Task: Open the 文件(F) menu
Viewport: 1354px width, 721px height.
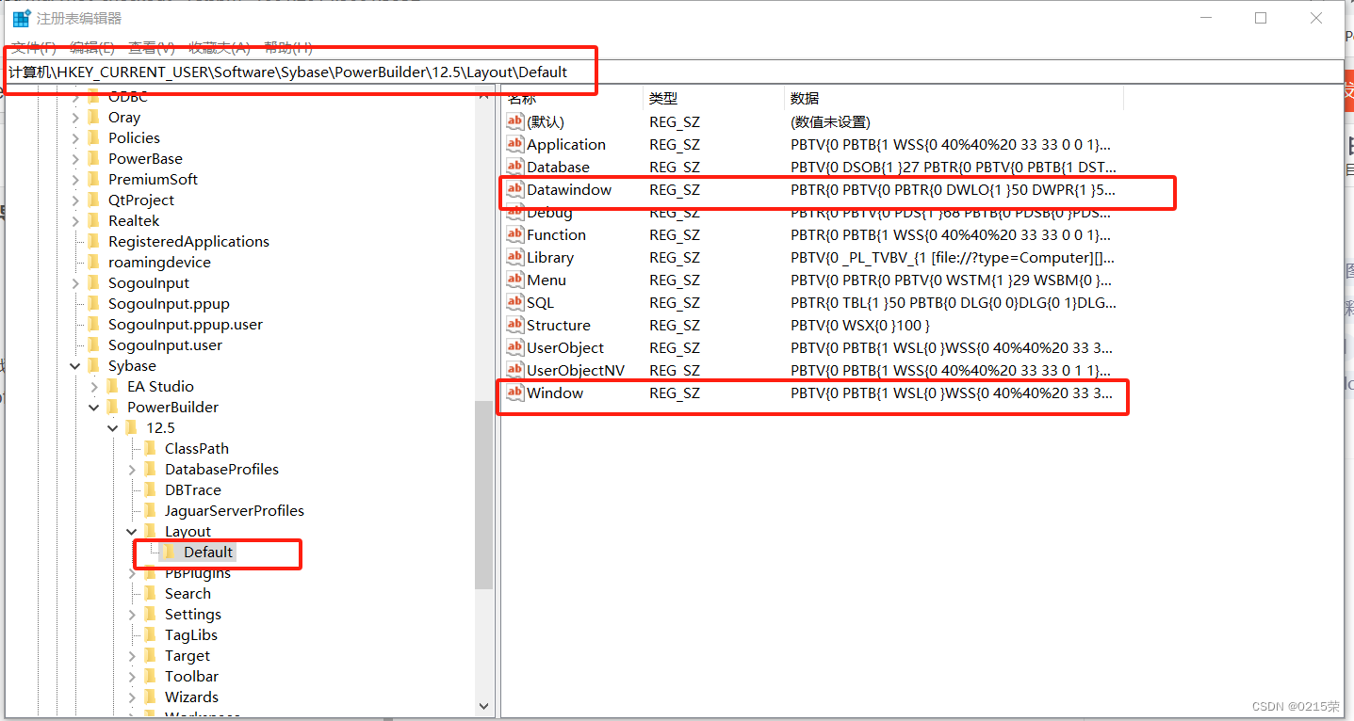Action: pos(33,47)
